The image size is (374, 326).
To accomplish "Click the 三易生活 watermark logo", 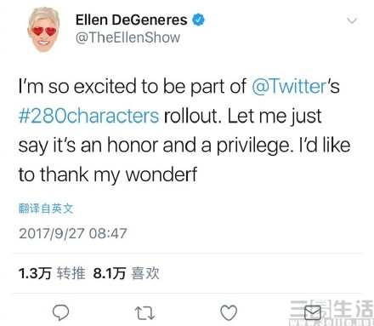I will click(331, 309).
